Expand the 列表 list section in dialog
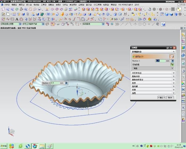186x149 pixels. 153,68
